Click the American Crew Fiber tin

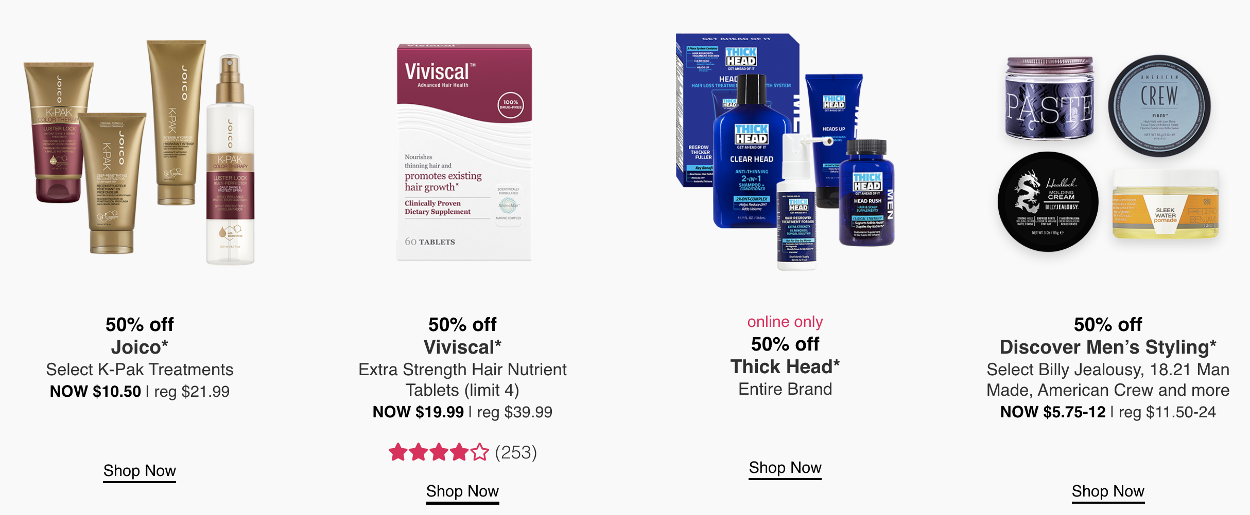1159,106
